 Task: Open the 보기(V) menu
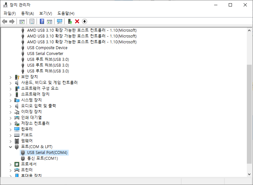click(x=46, y=13)
